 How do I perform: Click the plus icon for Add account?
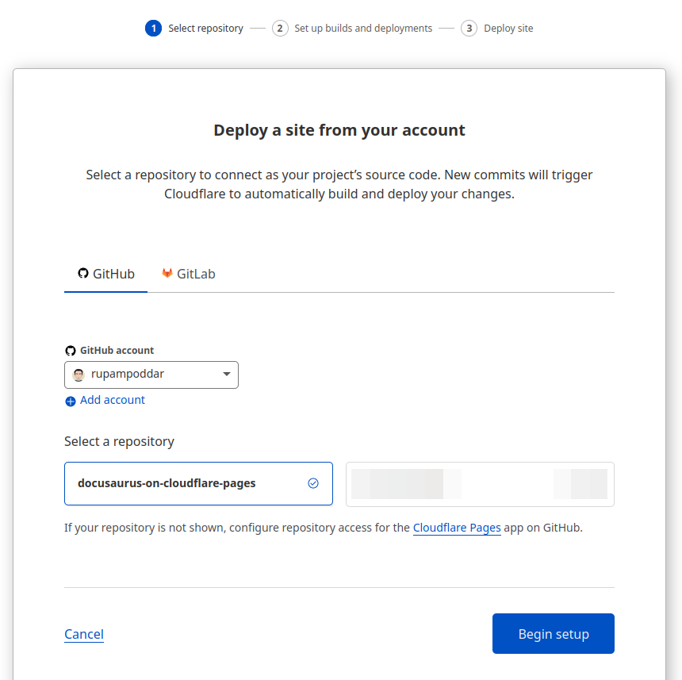coord(71,401)
